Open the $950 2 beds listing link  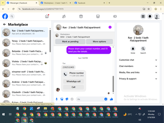click(75, 37)
